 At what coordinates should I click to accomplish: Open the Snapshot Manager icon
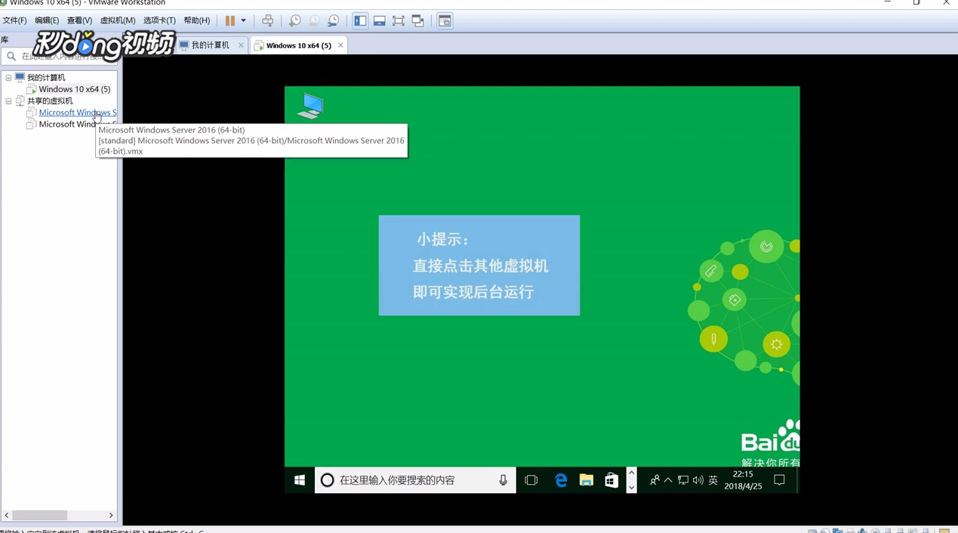(333, 20)
